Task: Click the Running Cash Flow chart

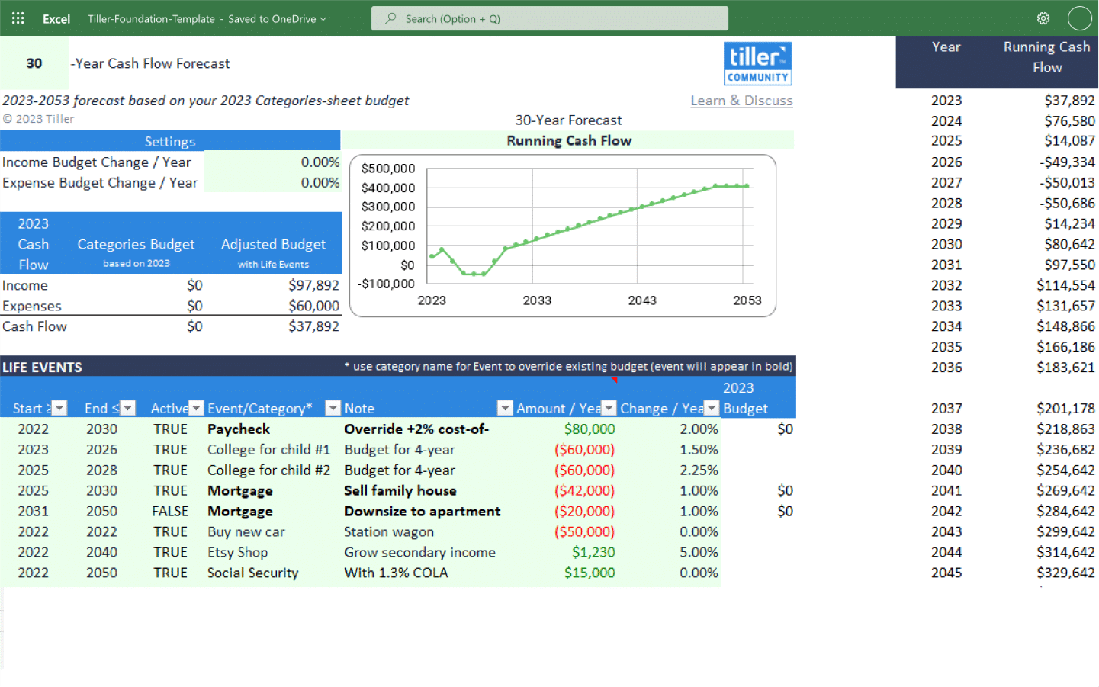Action: [x=562, y=236]
